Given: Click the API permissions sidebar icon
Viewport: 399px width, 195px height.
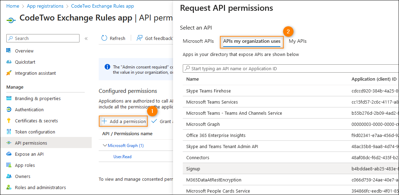Looking at the screenshot, I should click(9, 143).
